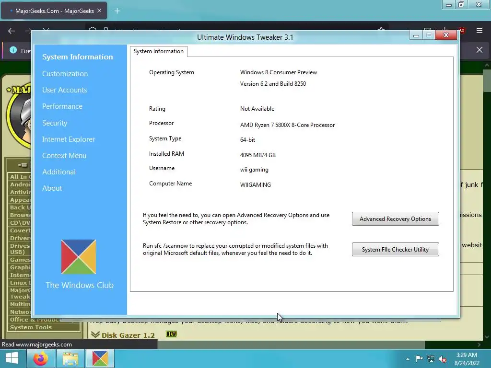Open the Performance section

pyautogui.click(x=62, y=106)
